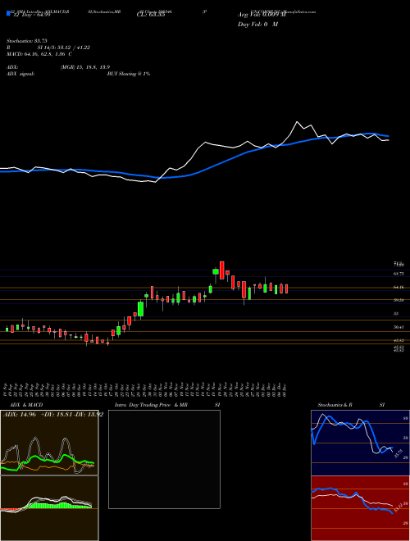Click inside the empty Intra Day Trading panel

coord(164,459)
